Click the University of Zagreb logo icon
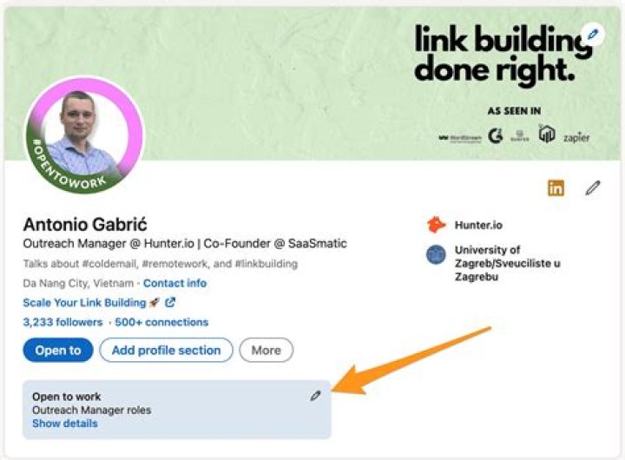625x460 pixels. pos(436,255)
